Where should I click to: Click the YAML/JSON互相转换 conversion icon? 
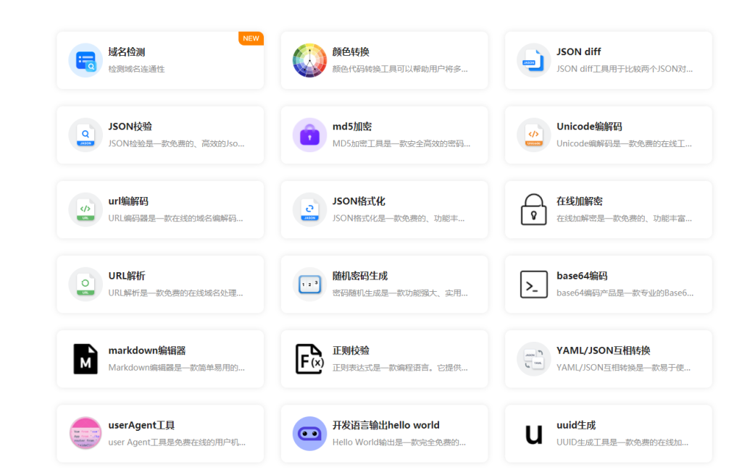point(533,358)
